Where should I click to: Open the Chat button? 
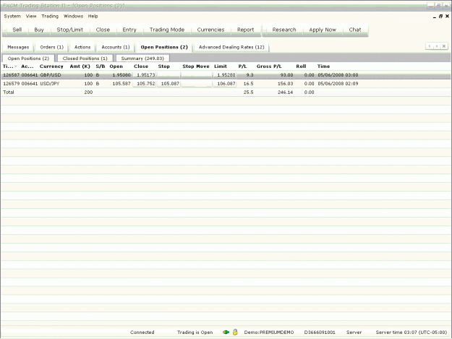[x=355, y=30]
